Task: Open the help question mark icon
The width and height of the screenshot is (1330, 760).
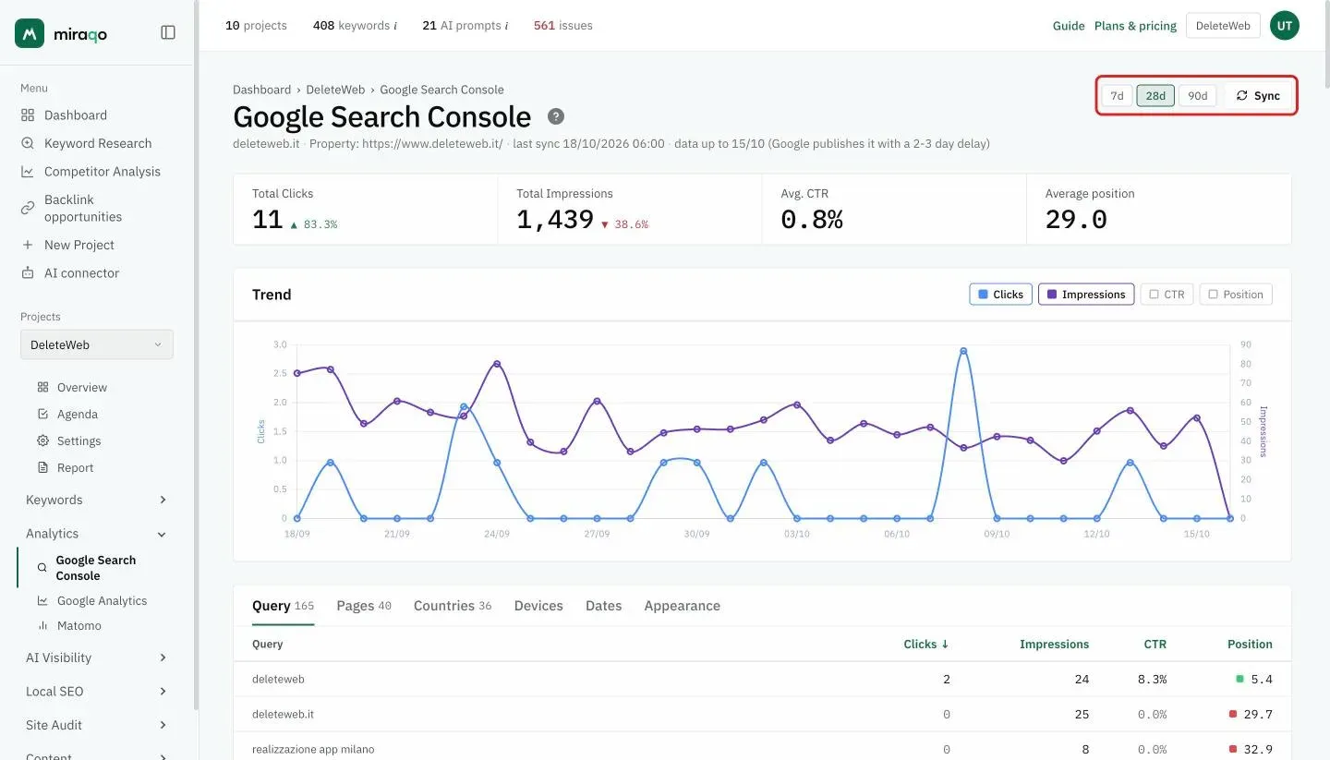Action: tap(556, 116)
